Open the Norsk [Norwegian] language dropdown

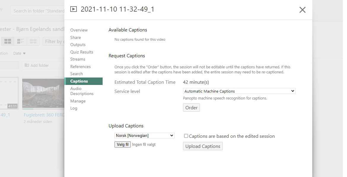[144, 136]
